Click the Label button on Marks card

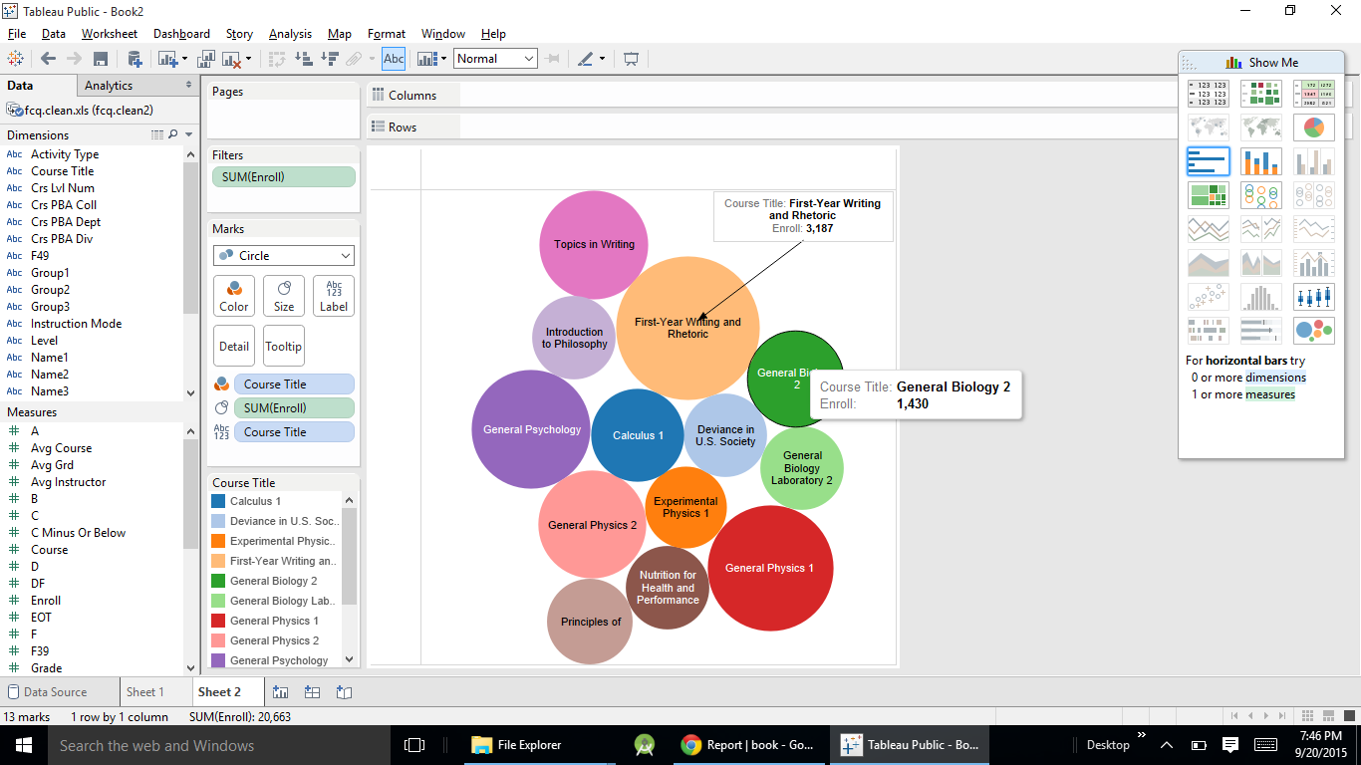(x=334, y=296)
